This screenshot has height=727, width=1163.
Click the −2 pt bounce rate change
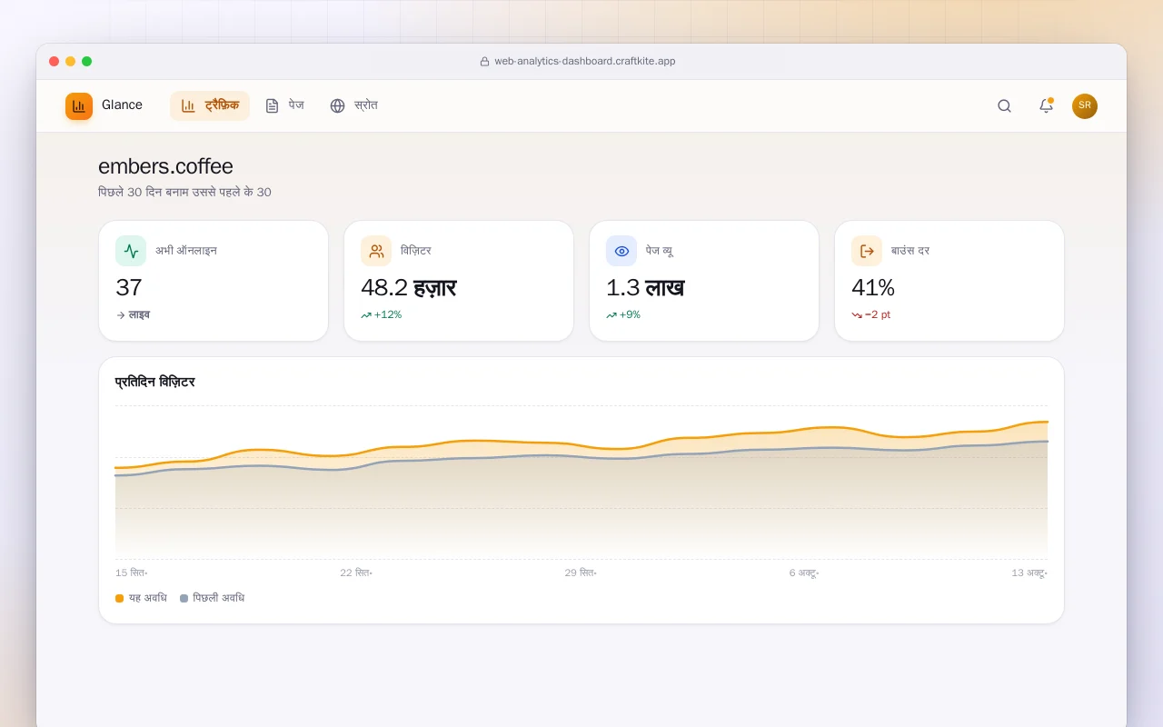click(871, 314)
